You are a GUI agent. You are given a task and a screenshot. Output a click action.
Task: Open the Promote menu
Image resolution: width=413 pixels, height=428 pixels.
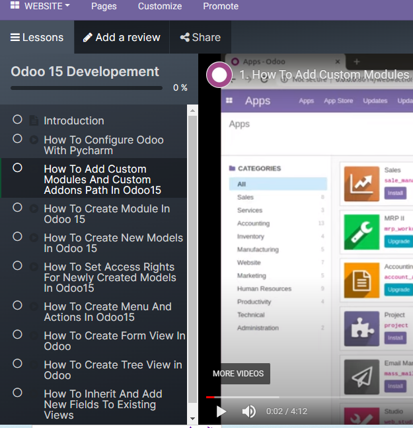point(221,6)
